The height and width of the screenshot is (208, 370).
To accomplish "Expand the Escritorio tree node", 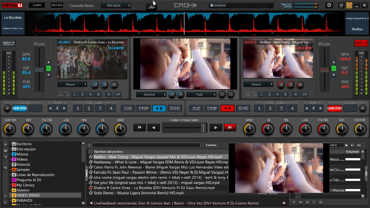I will coord(10,144).
